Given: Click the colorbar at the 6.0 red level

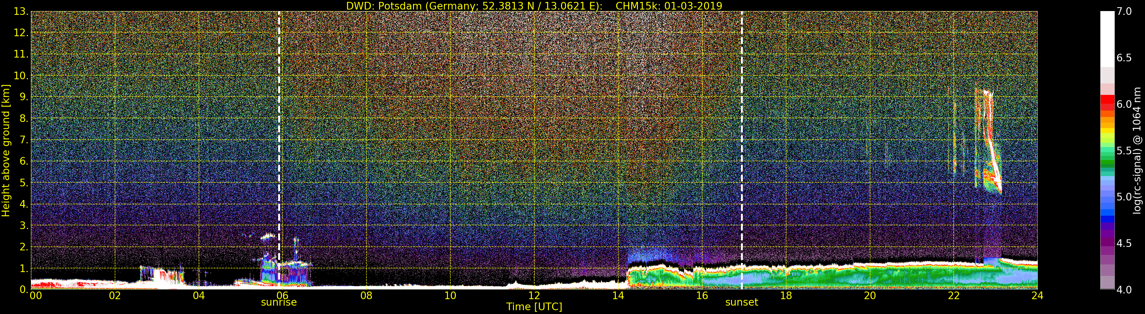Looking at the screenshot, I should [1107, 104].
